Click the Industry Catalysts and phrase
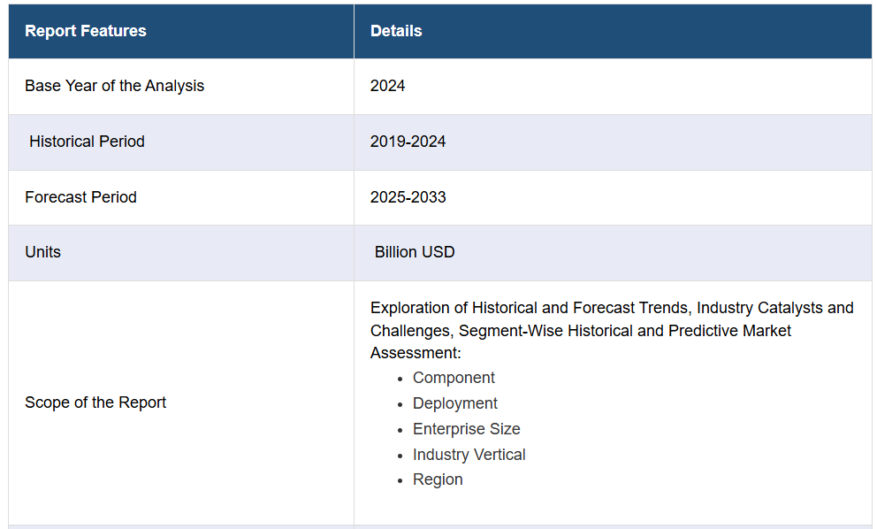Screen dimensions: 877x529 click(x=774, y=308)
